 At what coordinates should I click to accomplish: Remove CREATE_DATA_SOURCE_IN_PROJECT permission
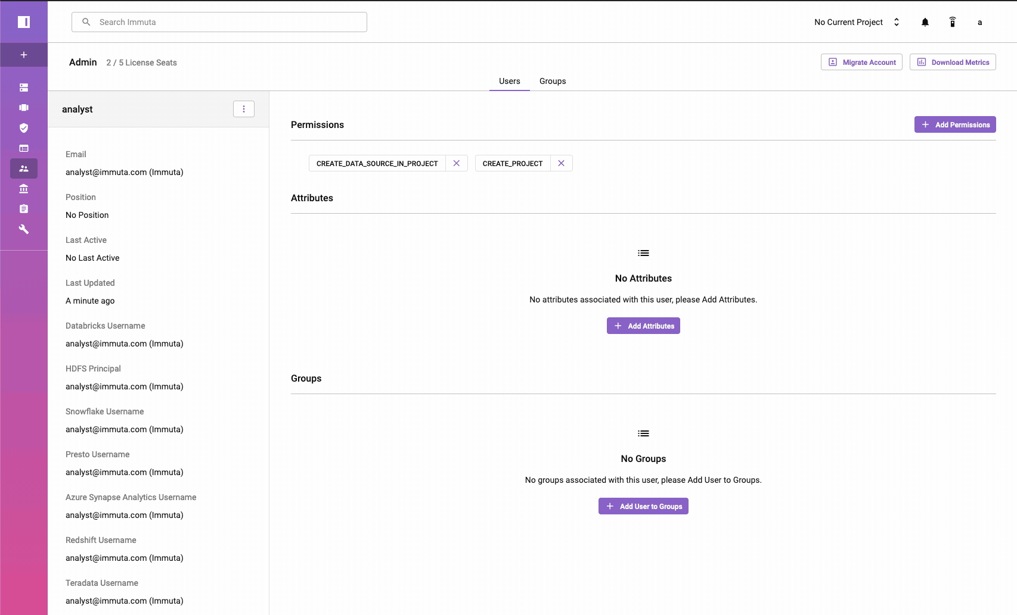457,163
